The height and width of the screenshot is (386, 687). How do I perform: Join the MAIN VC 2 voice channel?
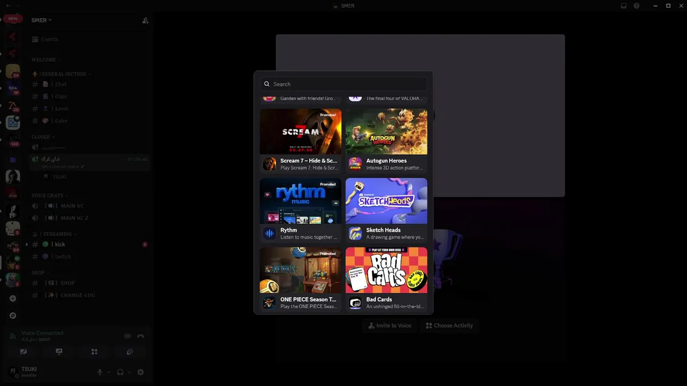tap(90, 218)
